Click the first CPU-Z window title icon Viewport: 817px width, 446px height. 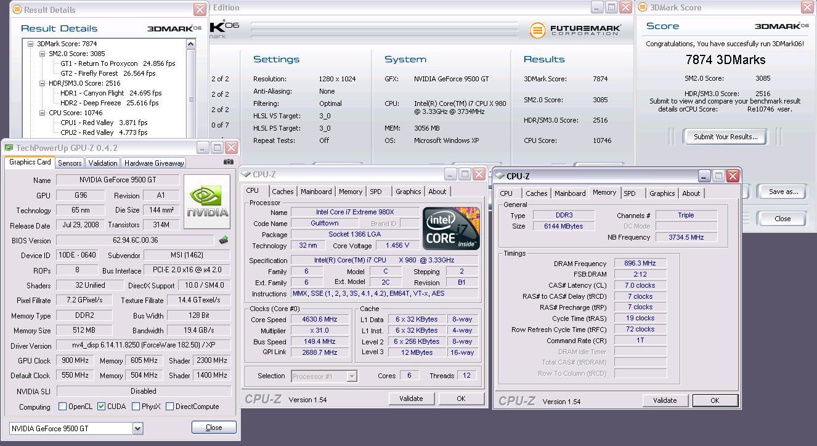(246, 174)
